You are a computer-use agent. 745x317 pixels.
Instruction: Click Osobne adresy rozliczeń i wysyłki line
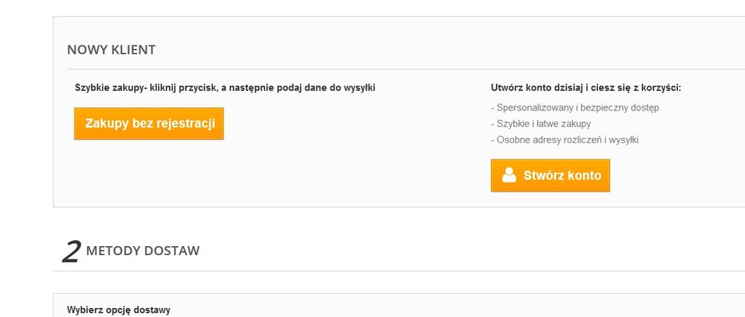tap(565, 139)
